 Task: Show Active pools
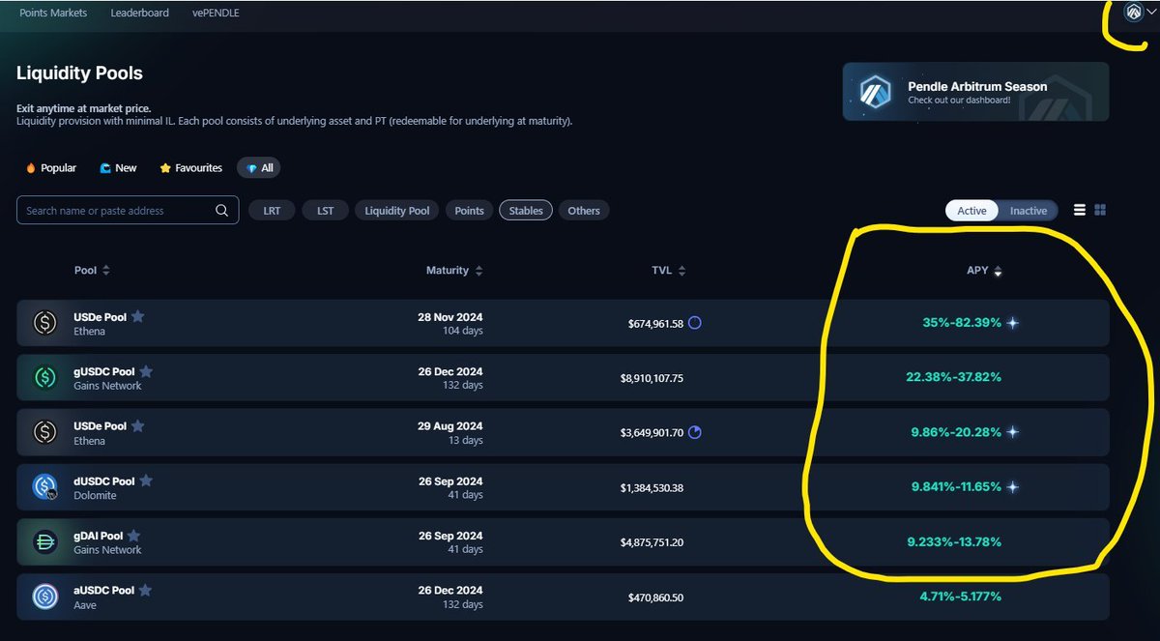click(971, 210)
